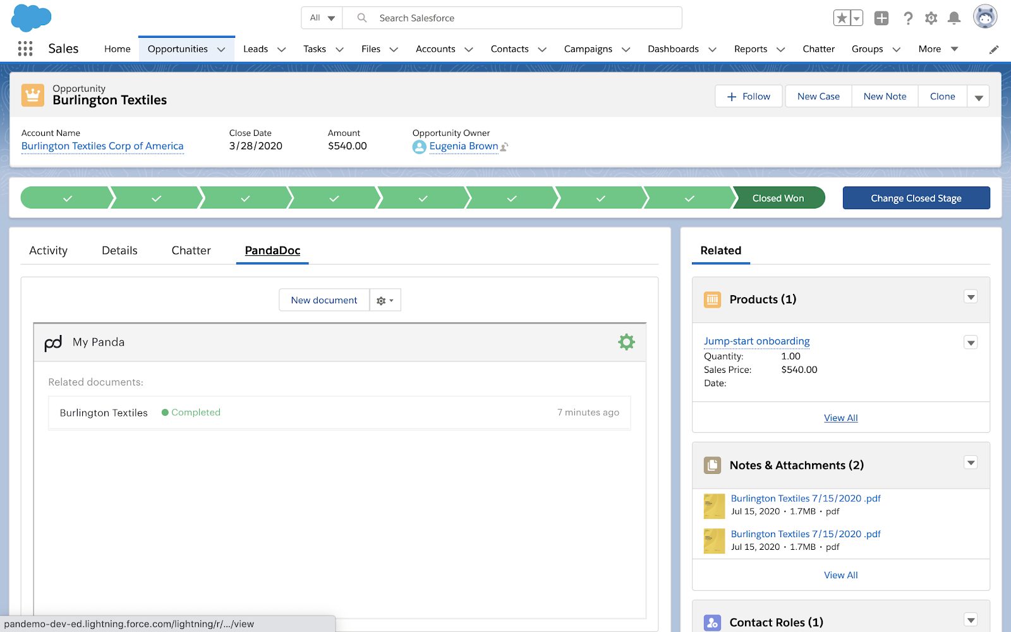Viewport: 1011px width, 632px height.
Task: Open the Clone button's dropdown arrow
Action: 978,96
